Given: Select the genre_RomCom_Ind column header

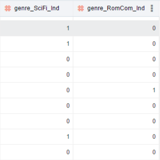Looking at the screenshot, I should [116, 8].
